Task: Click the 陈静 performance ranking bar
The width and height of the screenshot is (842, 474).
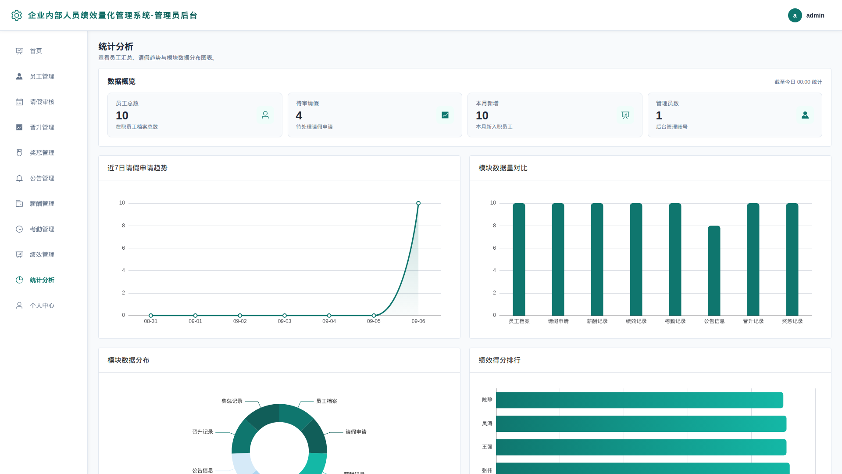Action: [639, 400]
